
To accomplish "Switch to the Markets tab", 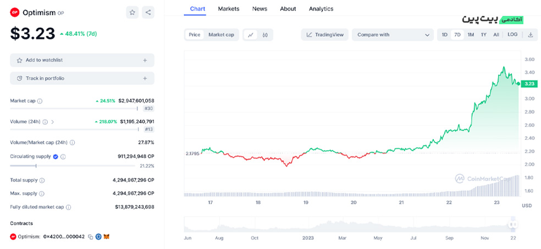I will (x=228, y=9).
